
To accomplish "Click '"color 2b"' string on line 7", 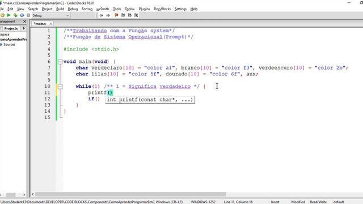I will point(330,68).
